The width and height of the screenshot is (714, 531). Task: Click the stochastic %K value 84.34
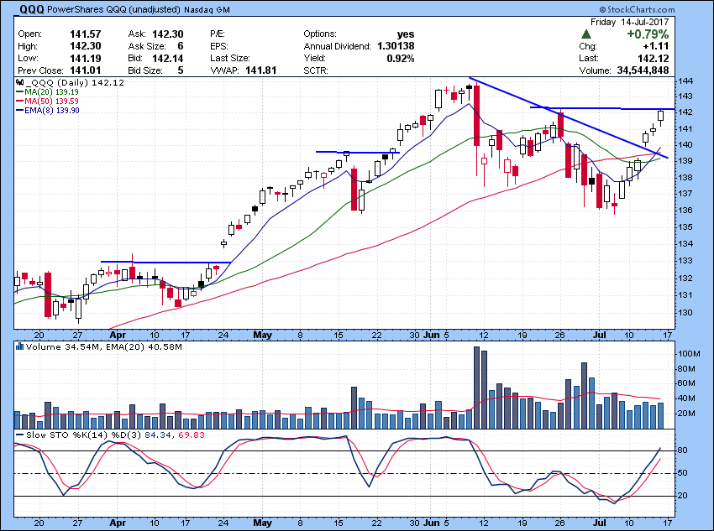[x=158, y=435]
